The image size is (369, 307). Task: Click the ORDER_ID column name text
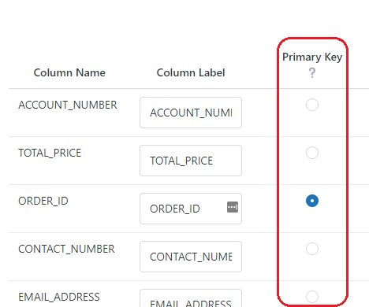43,201
